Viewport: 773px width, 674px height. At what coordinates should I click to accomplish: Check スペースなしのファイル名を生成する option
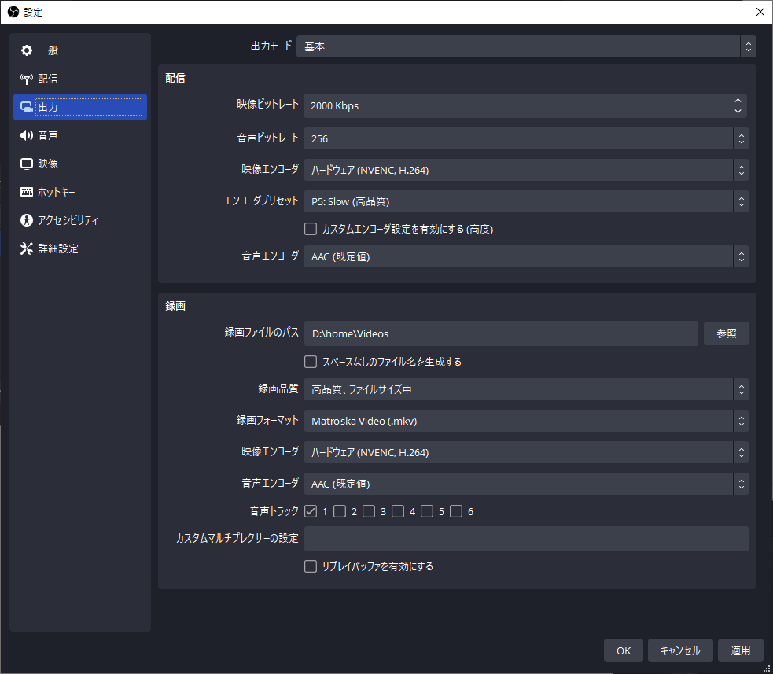tap(311, 362)
